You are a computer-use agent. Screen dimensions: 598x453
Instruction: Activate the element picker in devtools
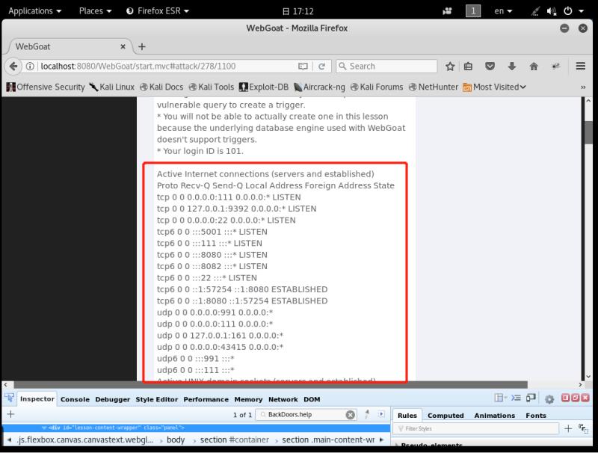9,398
